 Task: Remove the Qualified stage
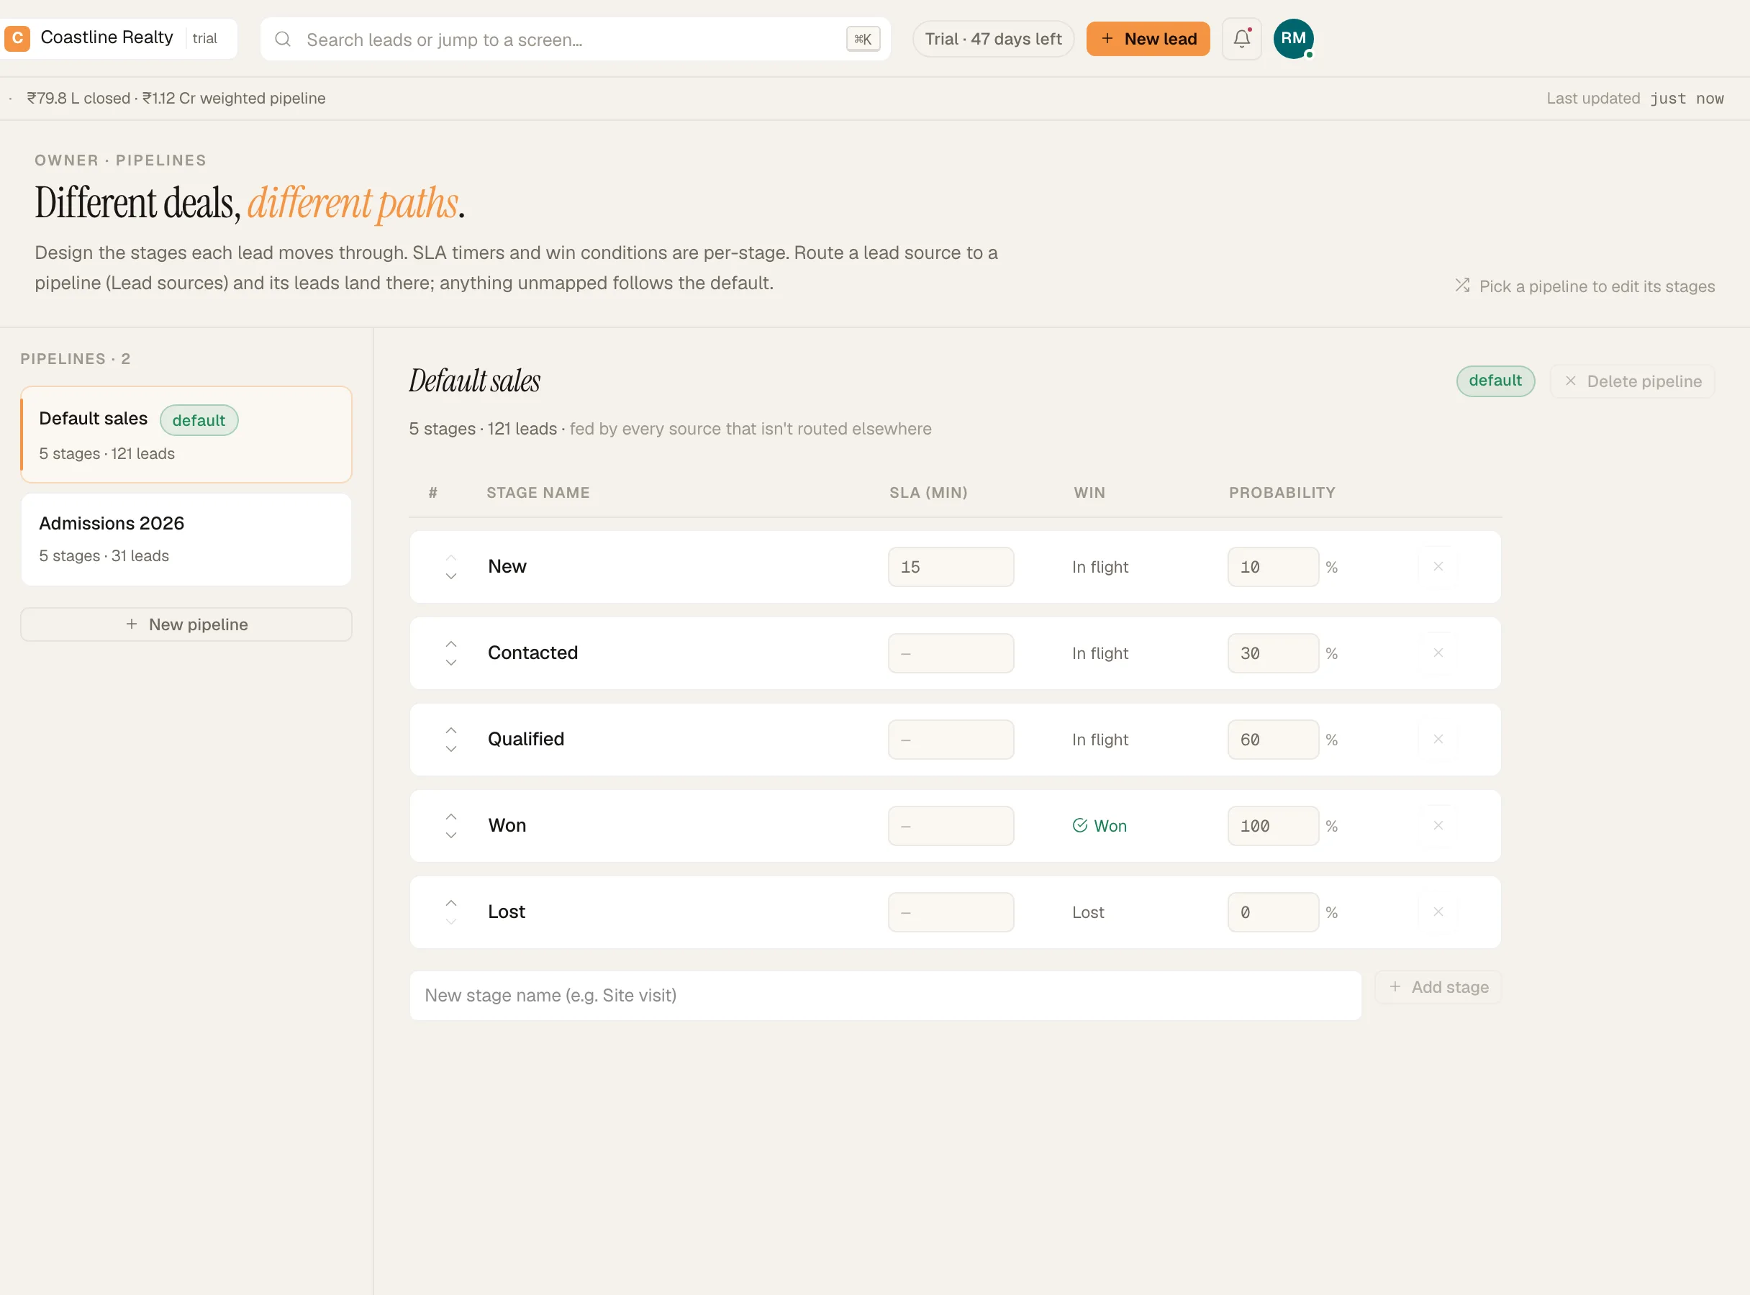[1438, 739]
